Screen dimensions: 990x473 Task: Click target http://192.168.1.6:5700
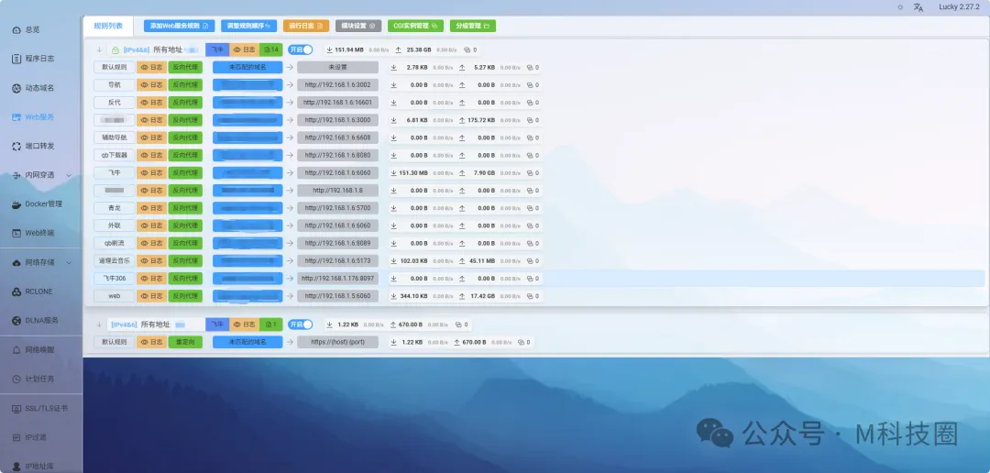tap(337, 208)
